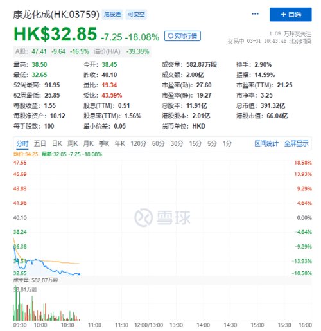Switch to the 15分 chart tab
This screenshot has height=331, width=321.
point(195,143)
